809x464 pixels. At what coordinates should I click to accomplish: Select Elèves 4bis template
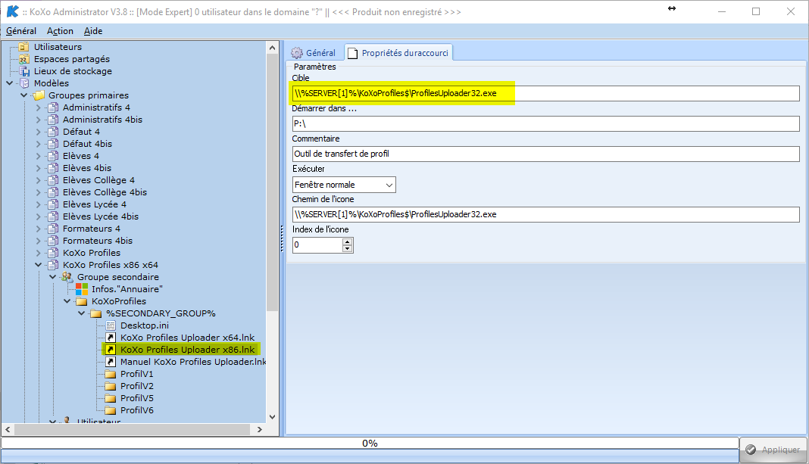[x=86, y=168]
